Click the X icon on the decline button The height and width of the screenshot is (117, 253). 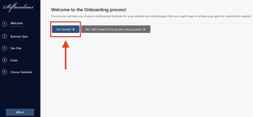click(x=144, y=30)
